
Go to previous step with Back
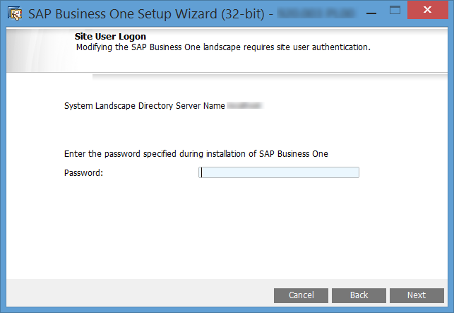click(x=359, y=295)
